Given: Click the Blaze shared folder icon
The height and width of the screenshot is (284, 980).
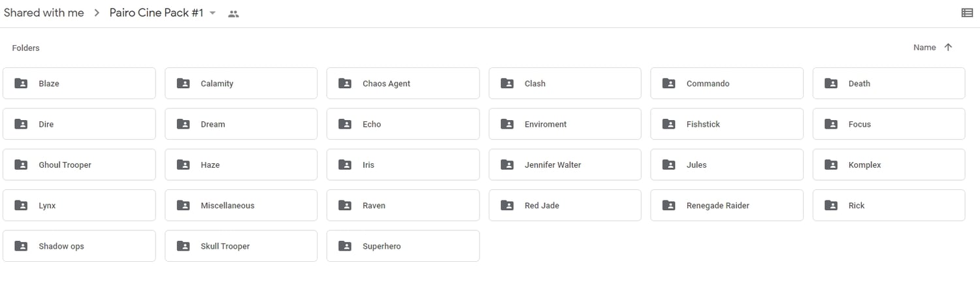Looking at the screenshot, I should pos(21,84).
